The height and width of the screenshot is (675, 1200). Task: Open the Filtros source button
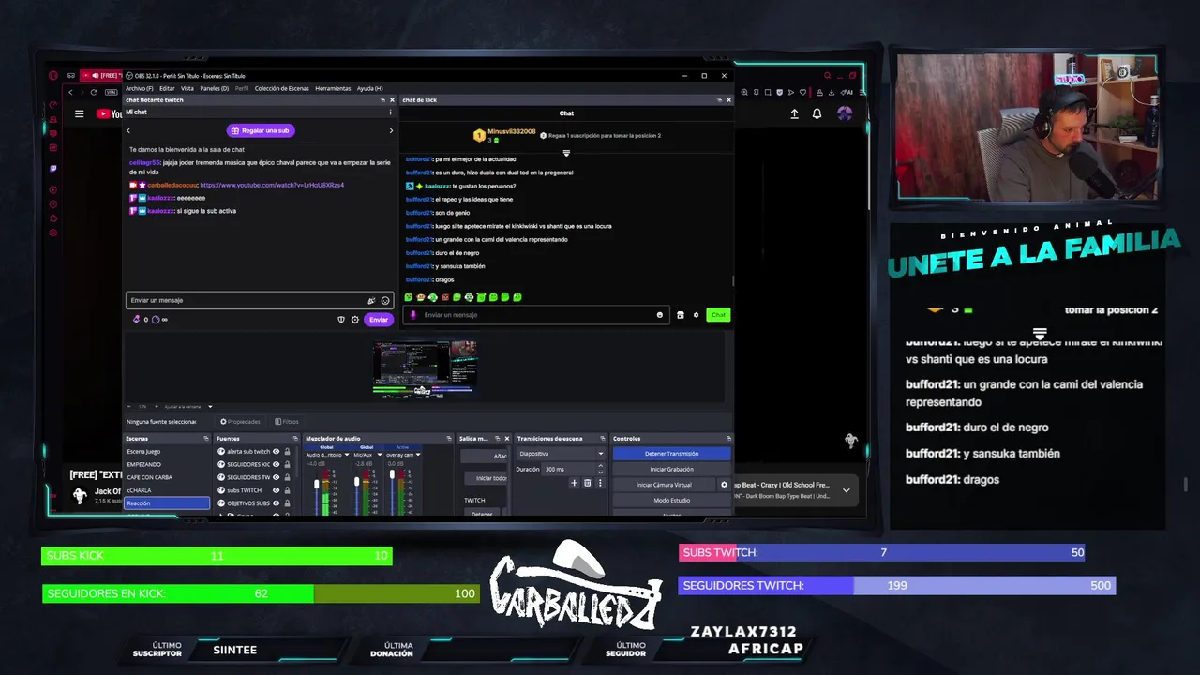[x=287, y=422]
